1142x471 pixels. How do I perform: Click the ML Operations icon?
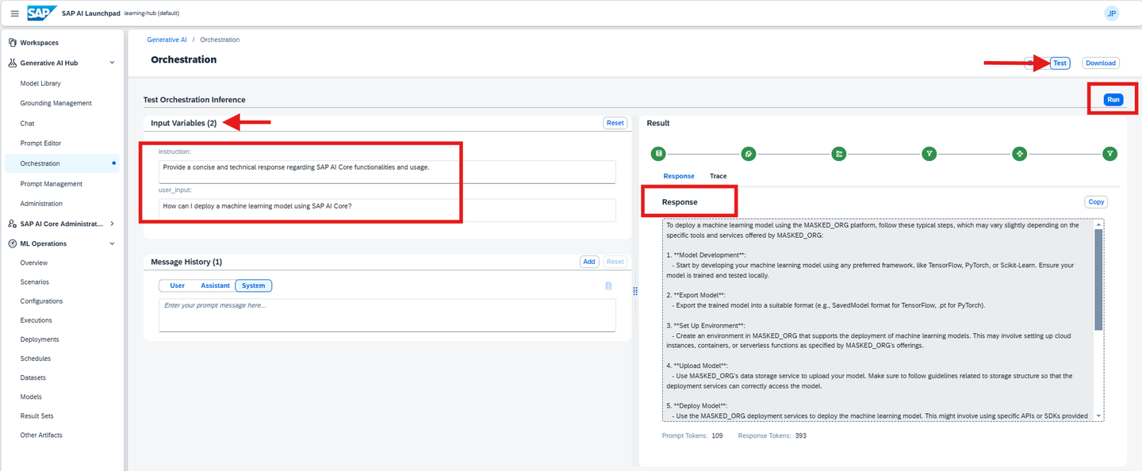click(13, 244)
